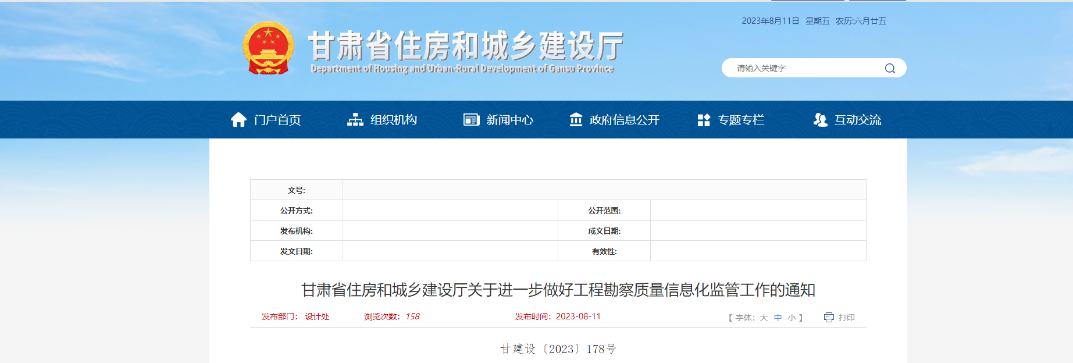The image size is (1073, 363).
Task: Select 专题专栏 in navigation bar
Action: (741, 120)
